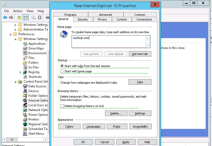Select the Drive Maps icon

[x=25, y=48]
